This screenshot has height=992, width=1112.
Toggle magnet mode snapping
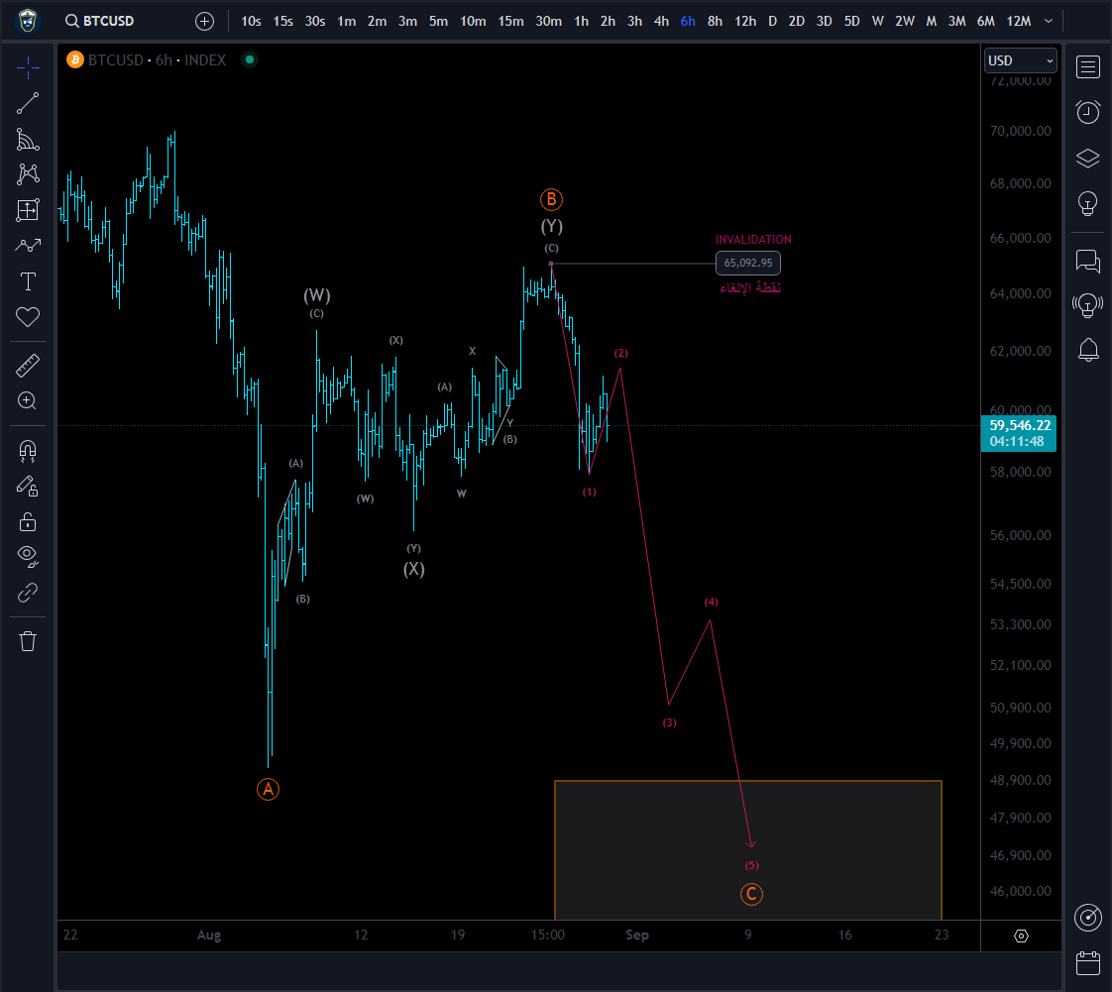(x=28, y=451)
